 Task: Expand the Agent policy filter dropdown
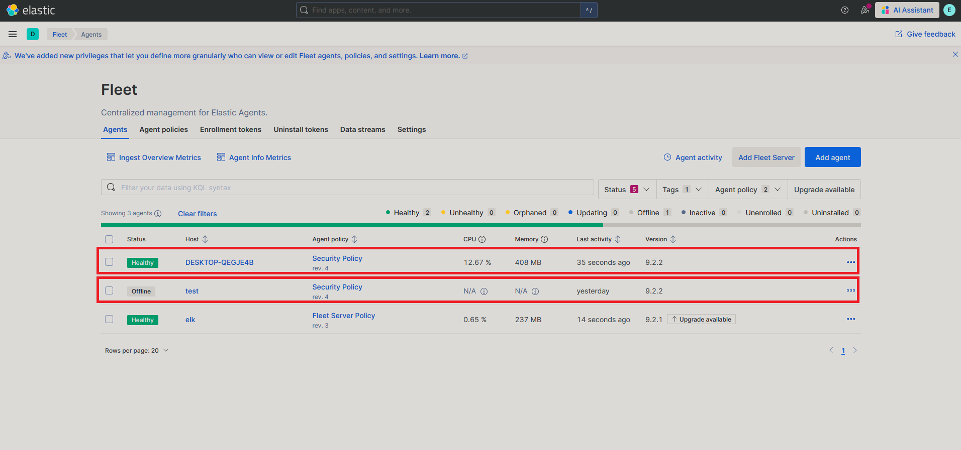(748, 190)
